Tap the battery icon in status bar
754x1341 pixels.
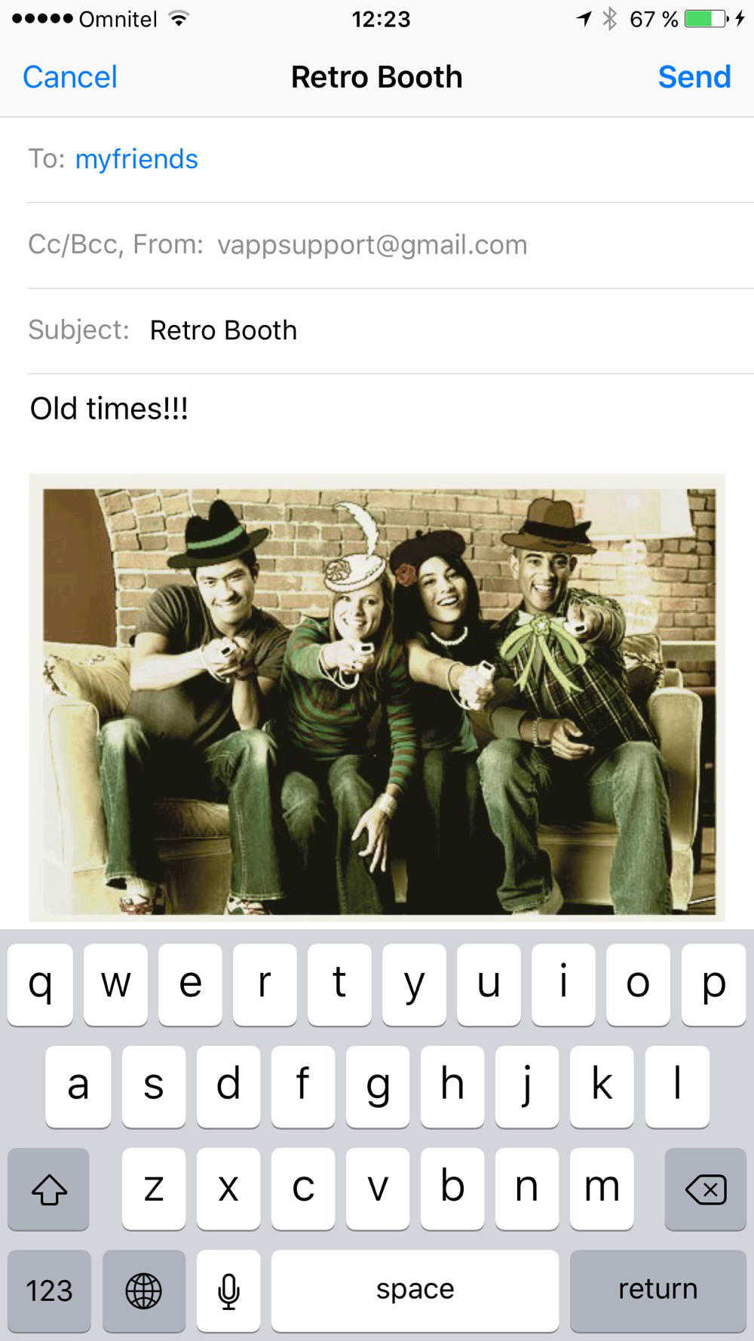(706, 19)
